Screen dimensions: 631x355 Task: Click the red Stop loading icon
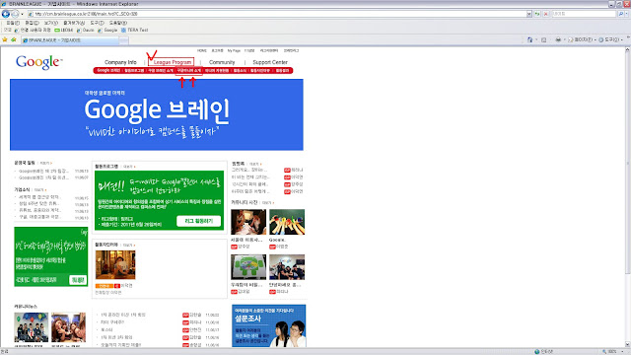tap(545, 14)
